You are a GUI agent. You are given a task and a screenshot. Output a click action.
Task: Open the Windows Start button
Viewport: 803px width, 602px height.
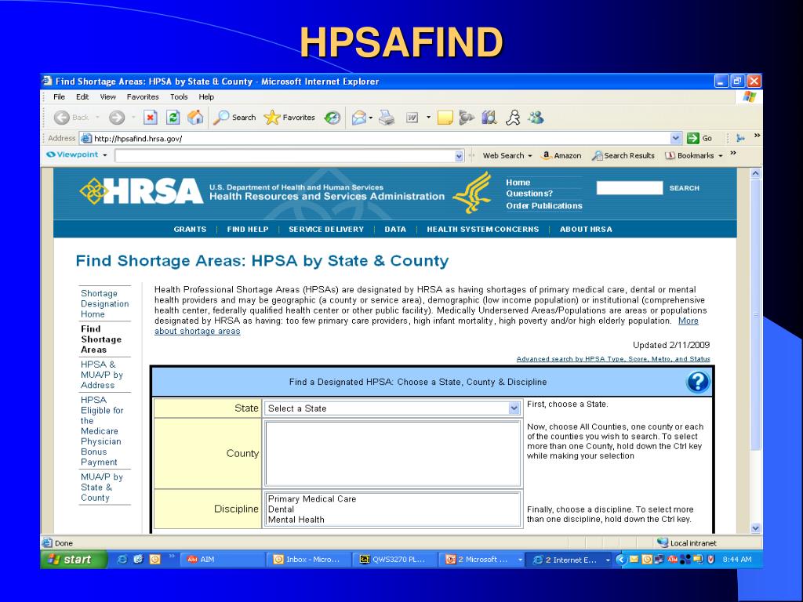coord(74,560)
